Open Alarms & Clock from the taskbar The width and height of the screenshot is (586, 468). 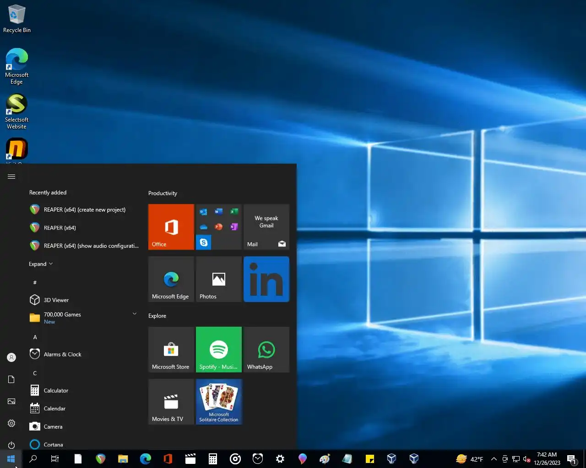pos(258,459)
